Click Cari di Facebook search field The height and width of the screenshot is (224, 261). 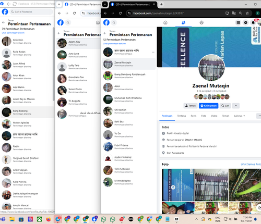pos(31,12)
